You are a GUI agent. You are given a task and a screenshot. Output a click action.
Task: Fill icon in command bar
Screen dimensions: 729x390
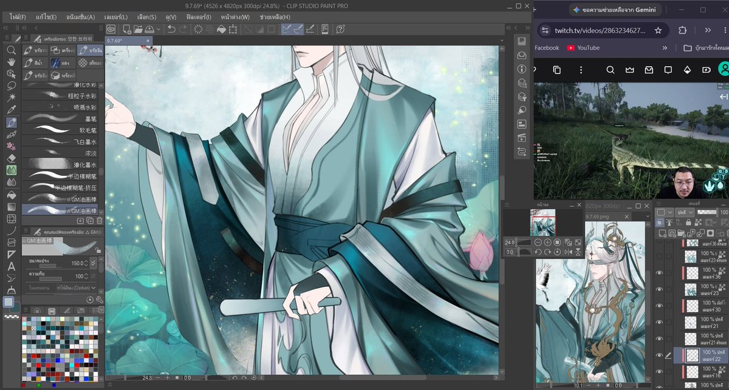(221, 29)
